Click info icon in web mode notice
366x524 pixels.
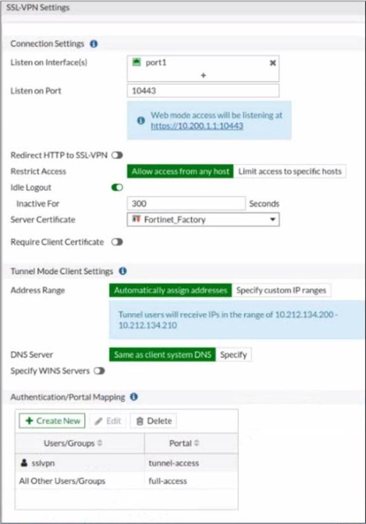tap(141, 120)
